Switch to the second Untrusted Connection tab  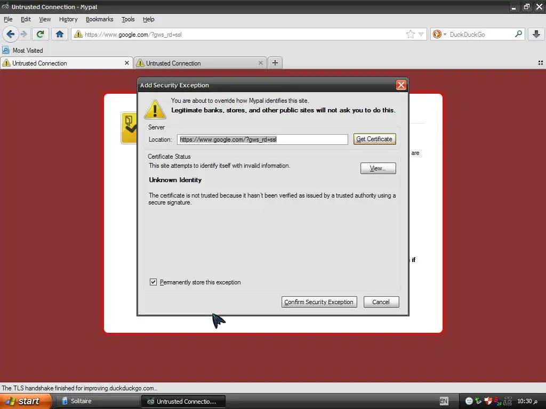pos(200,63)
